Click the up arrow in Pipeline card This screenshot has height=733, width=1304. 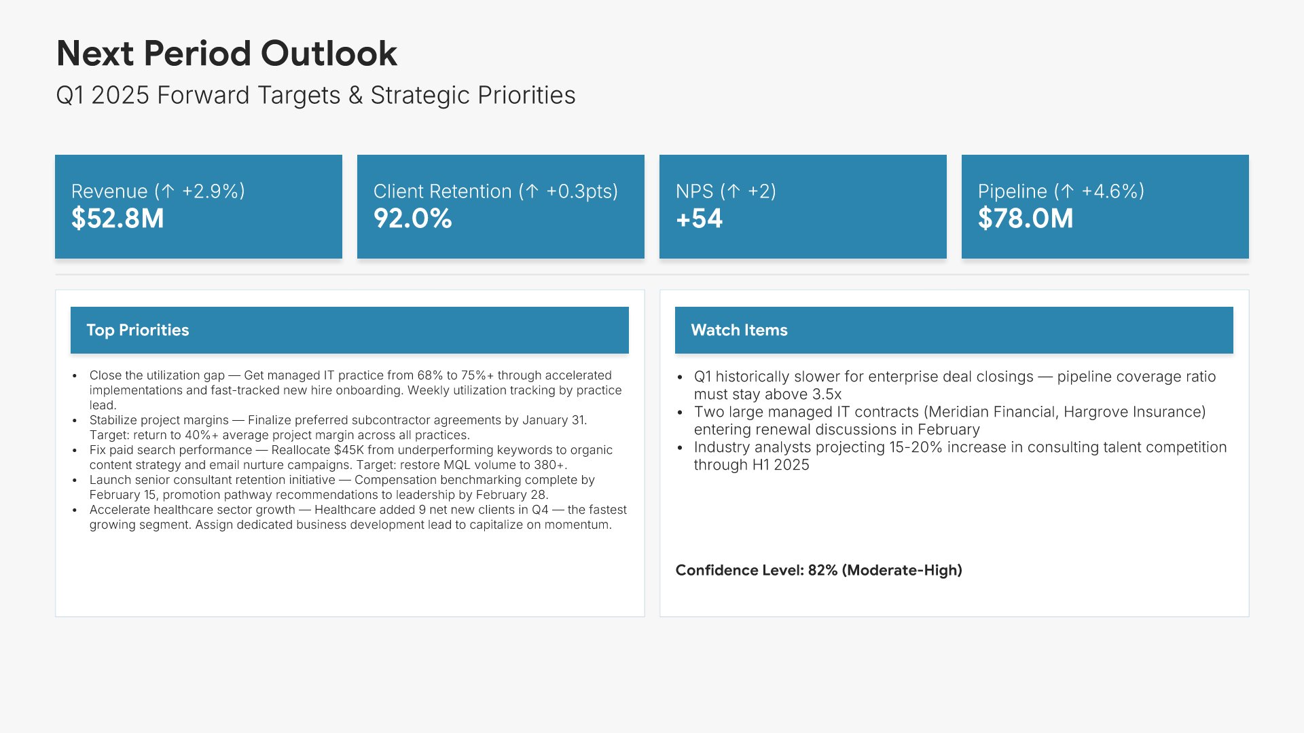tap(1068, 191)
